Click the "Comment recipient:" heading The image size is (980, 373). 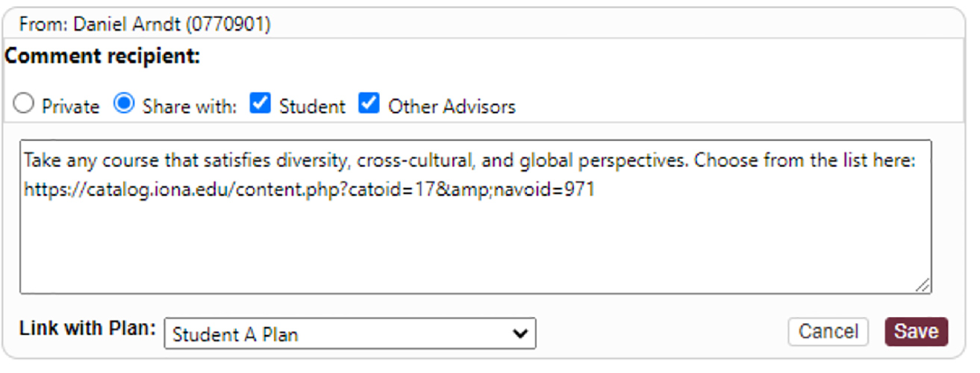[x=103, y=57]
